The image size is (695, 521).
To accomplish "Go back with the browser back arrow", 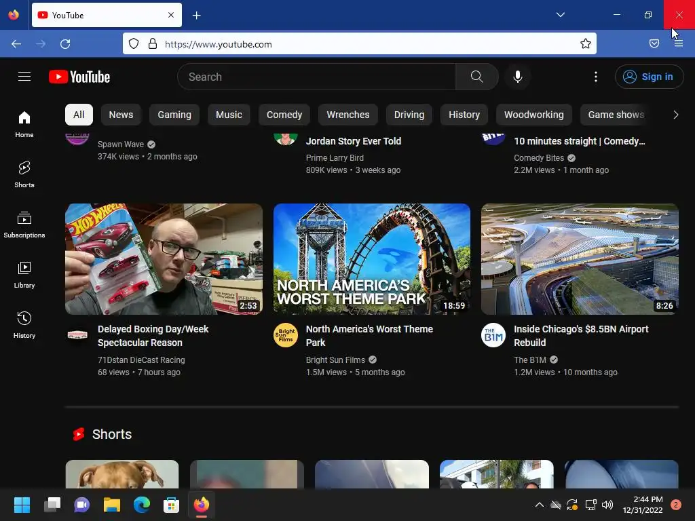I will [16, 44].
